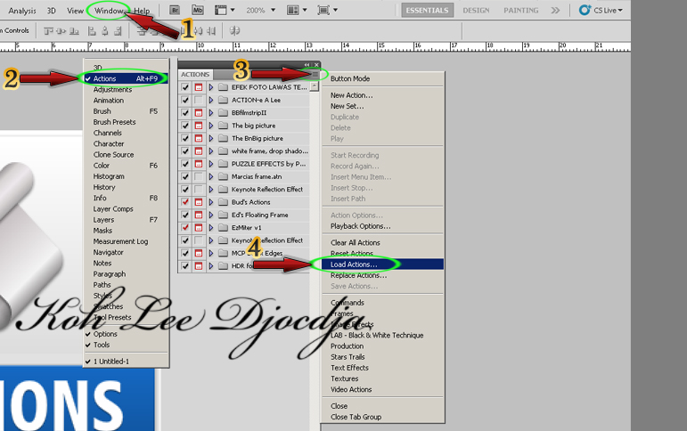
Task: Select Layers in the Window menu
Action: coord(103,220)
